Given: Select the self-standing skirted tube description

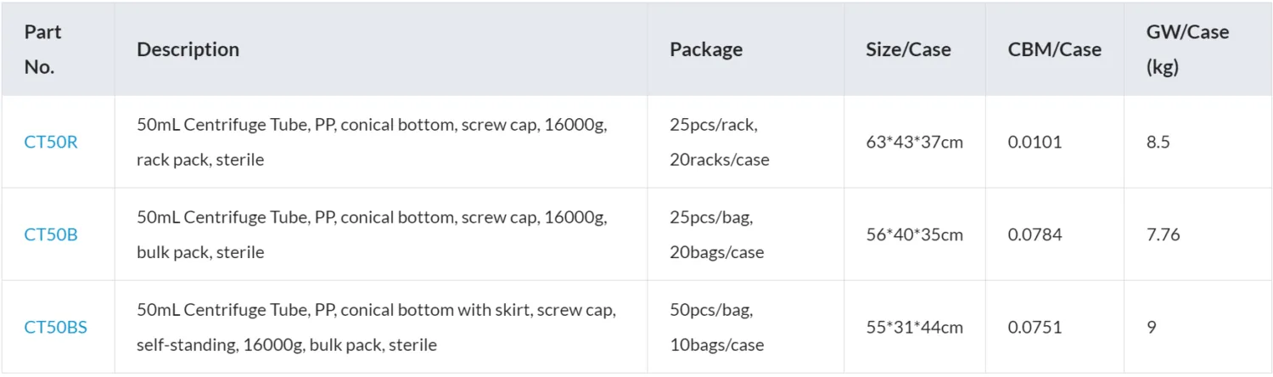Looking at the screenshot, I should coord(376,327).
